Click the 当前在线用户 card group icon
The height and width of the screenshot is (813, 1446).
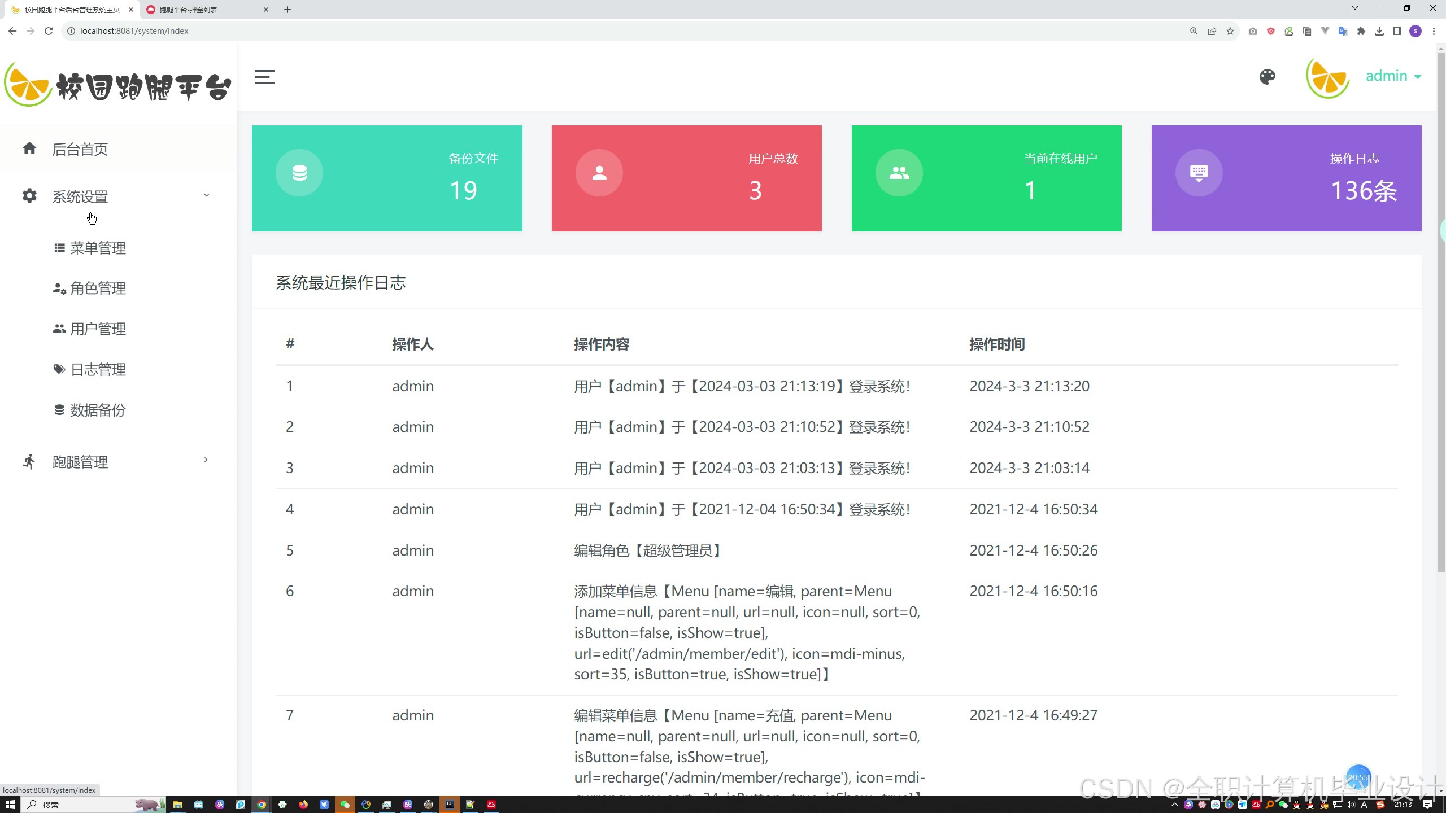point(899,173)
